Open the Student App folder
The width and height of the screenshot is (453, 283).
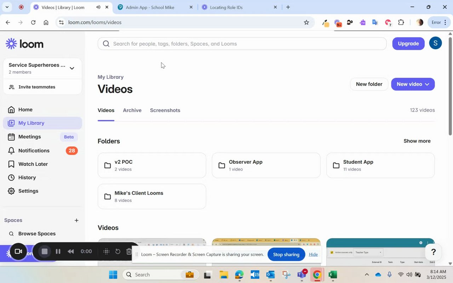click(380, 165)
